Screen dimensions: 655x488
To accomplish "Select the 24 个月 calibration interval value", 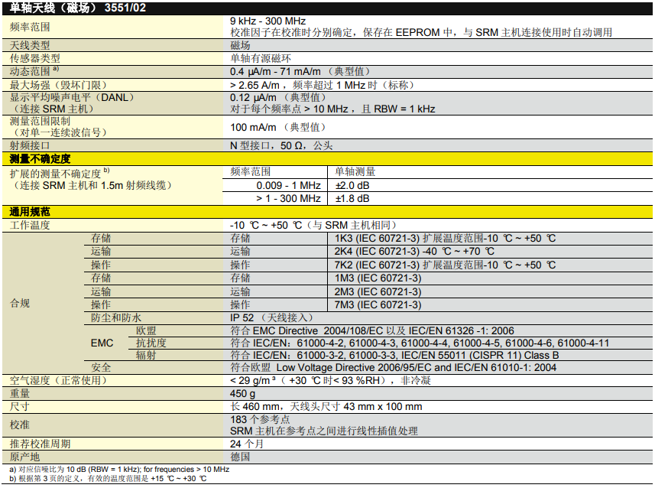I will [x=247, y=444].
